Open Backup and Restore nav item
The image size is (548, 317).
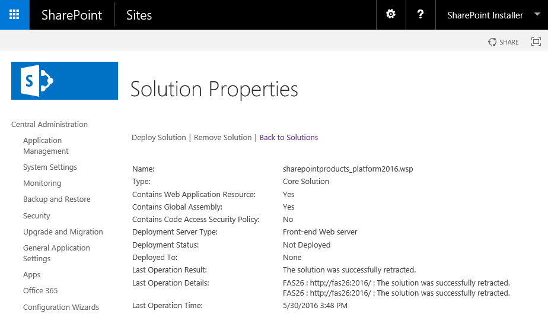point(56,199)
